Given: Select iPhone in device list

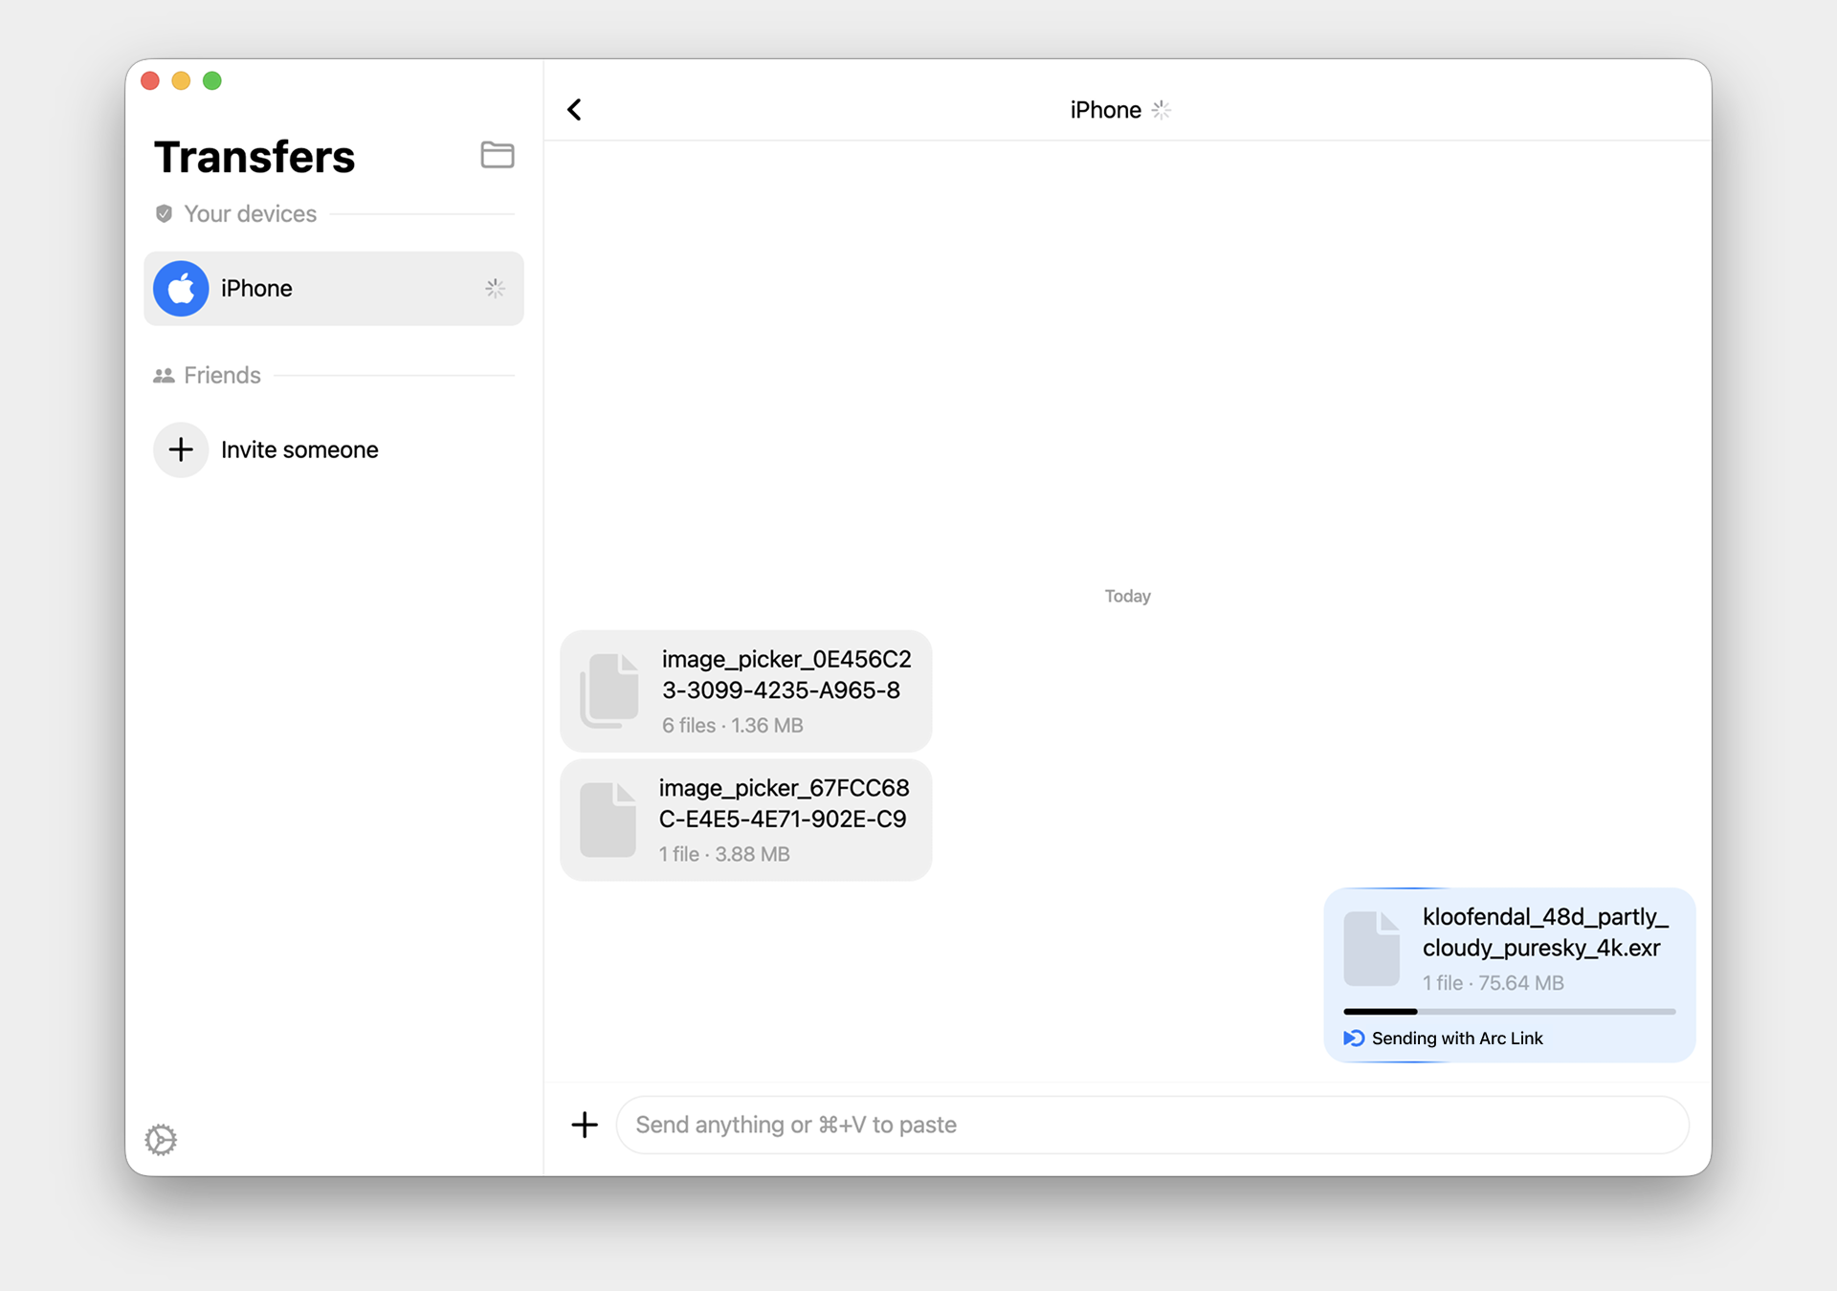Looking at the screenshot, I should [334, 288].
